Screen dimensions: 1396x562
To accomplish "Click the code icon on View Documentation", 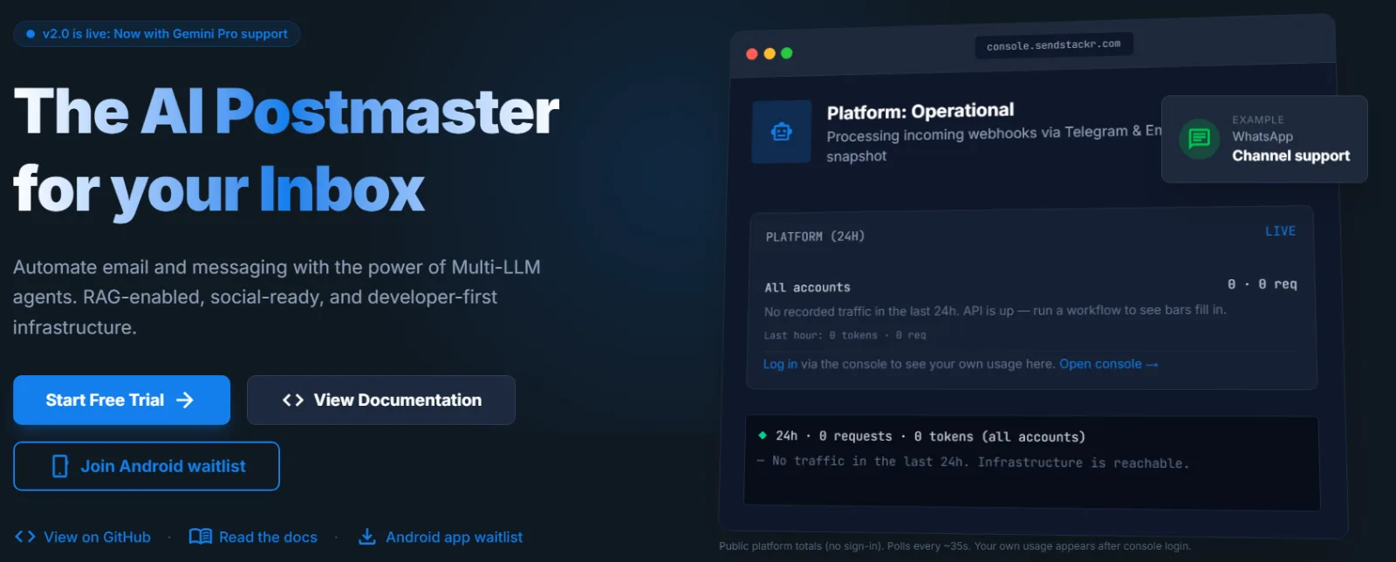I will 293,400.
